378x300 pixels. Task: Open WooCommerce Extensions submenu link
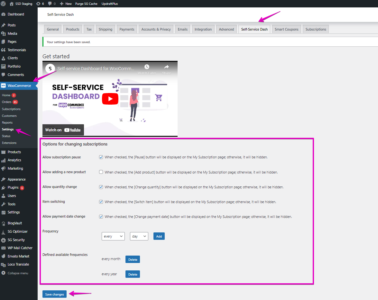[9, 143]
